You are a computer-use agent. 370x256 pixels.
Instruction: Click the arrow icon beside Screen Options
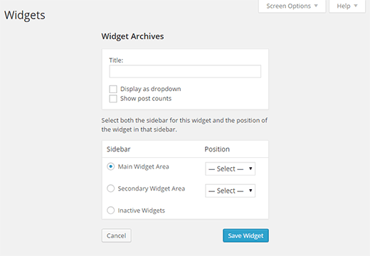click(316, 6)
